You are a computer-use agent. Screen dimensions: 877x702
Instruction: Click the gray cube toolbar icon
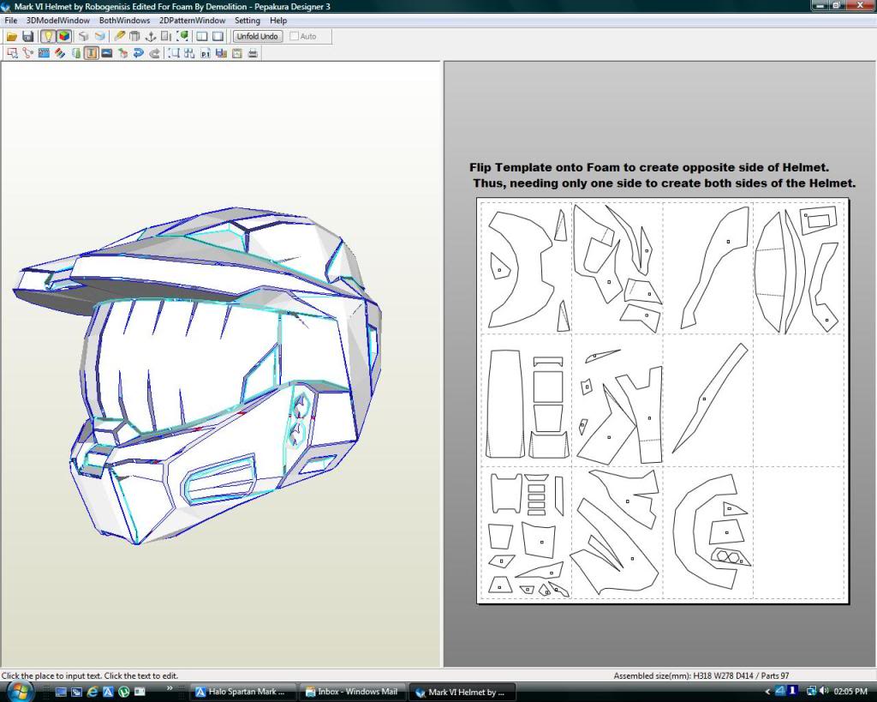pyautogui.click(x=84, y=37)
